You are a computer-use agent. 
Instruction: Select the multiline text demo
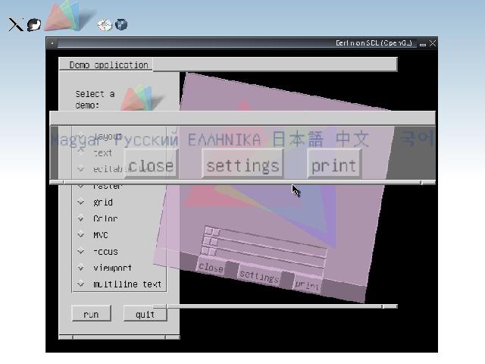coord(81,284)
